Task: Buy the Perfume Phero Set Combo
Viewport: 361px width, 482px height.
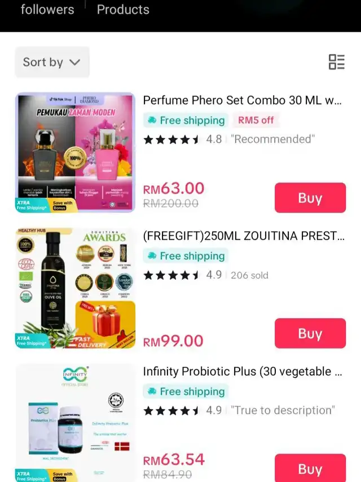Action: pos(310,198)
